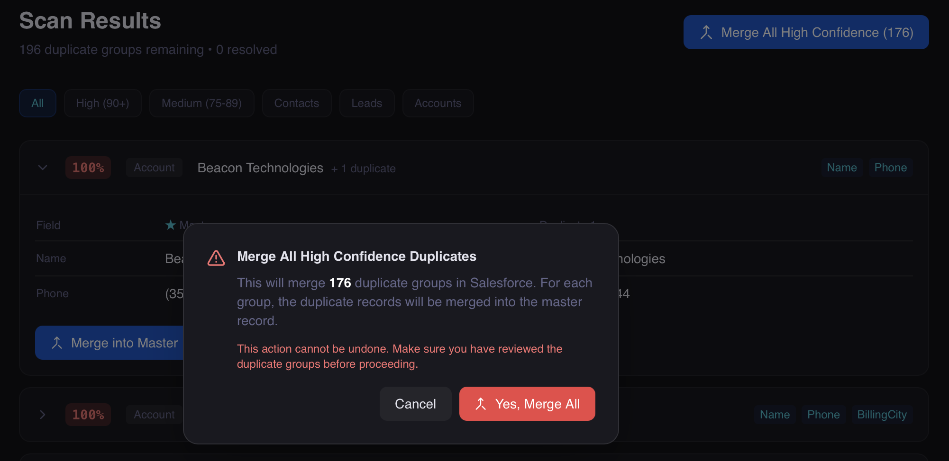
Task: Filter by High (90+) confidence
Action: (102, 103)
